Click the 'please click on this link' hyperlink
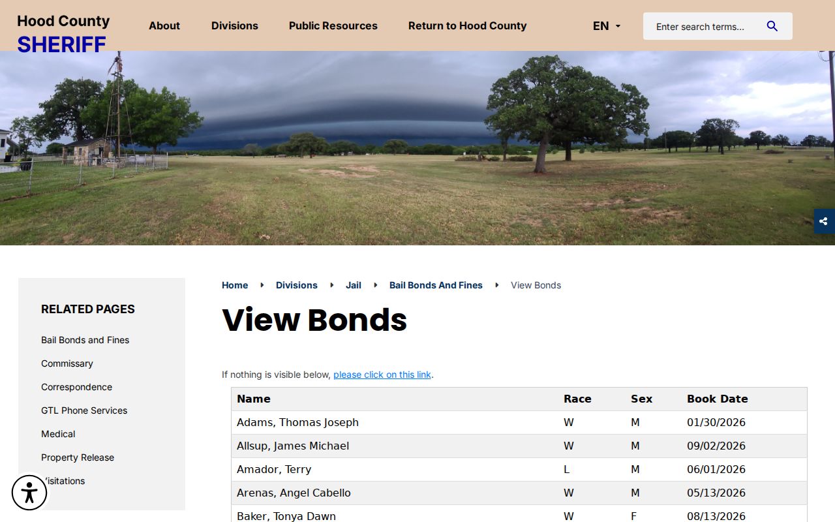This screenshot has width=835, height=522. 382,375
